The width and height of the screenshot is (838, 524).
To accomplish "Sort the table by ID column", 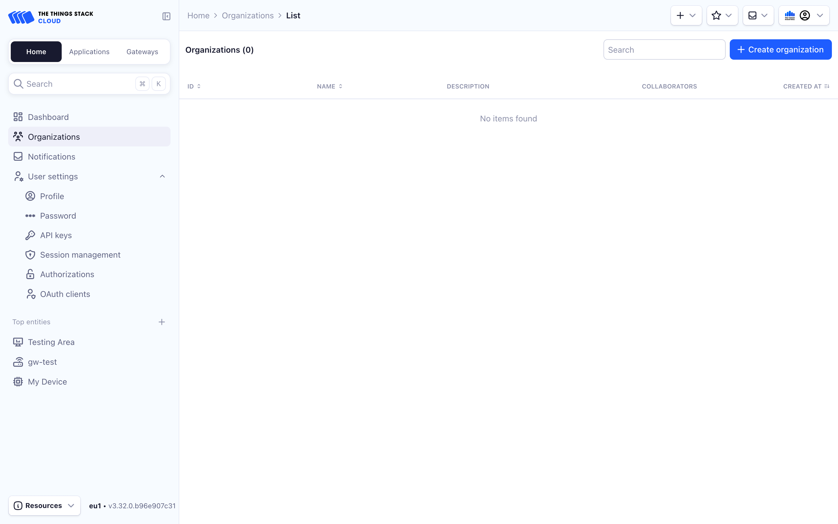I will [x=194, y=86].
